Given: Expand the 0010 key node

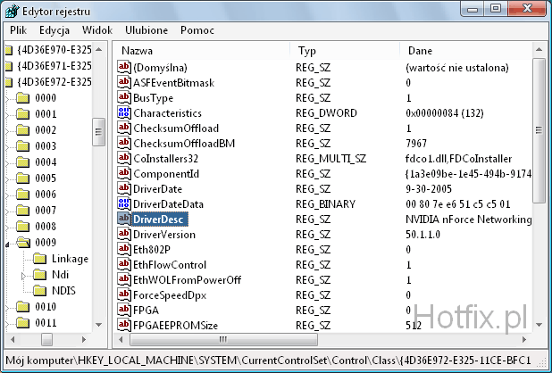Looking at the screenshot, I should click(7, 307).
